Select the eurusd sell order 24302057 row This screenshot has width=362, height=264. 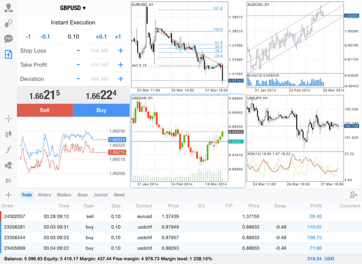pos(181,217)
